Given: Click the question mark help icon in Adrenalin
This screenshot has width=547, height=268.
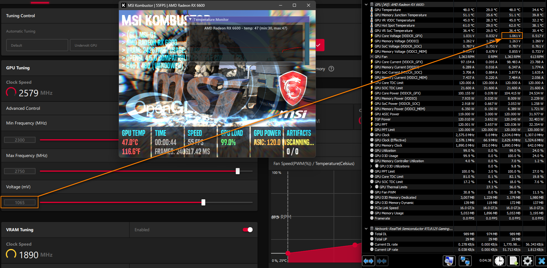Looking at the screenshot, I should pos(331,69).
